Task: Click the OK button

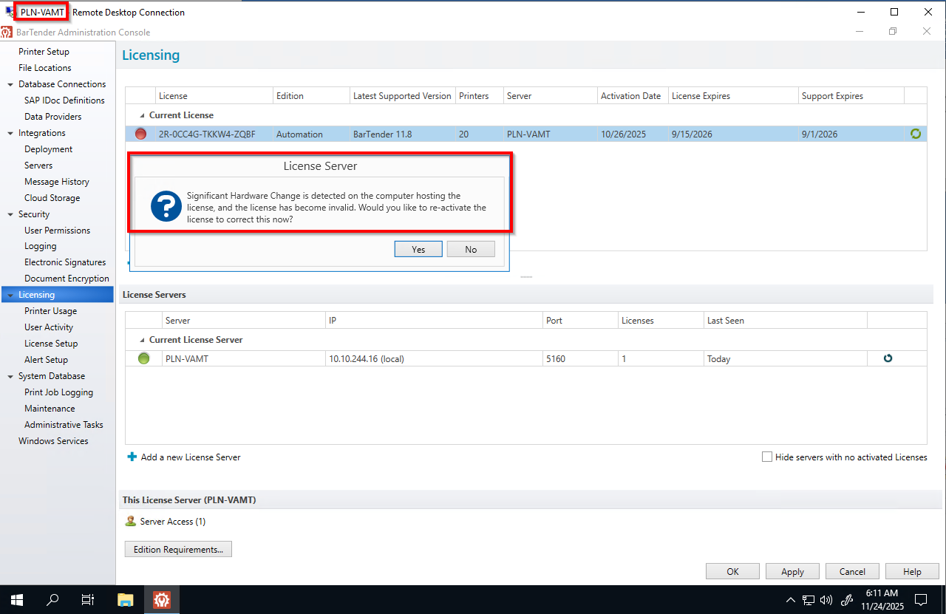Action: click(x=732, y=571)
